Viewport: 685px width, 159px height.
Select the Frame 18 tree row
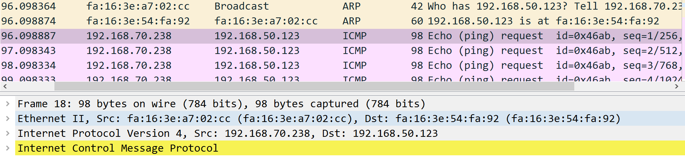(x=350, y=104)
